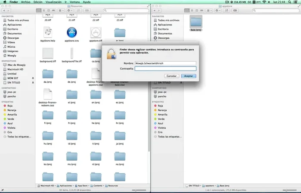Eject SIN TITULO in the appstore window sidebar
This screenshot has width=301, height=193.
181,83
